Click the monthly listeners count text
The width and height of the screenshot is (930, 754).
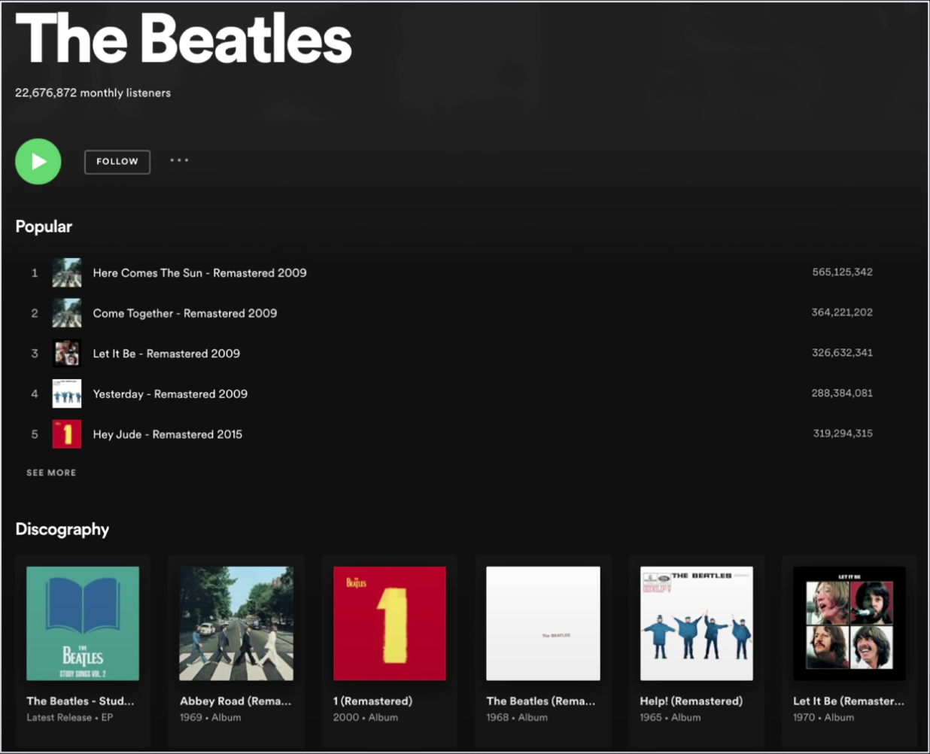coord(93,93)
